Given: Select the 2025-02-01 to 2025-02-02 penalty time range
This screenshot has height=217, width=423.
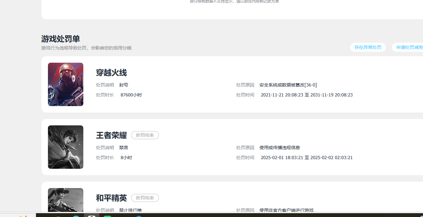Looking at the screenshot, I should (x=307, y=158).
